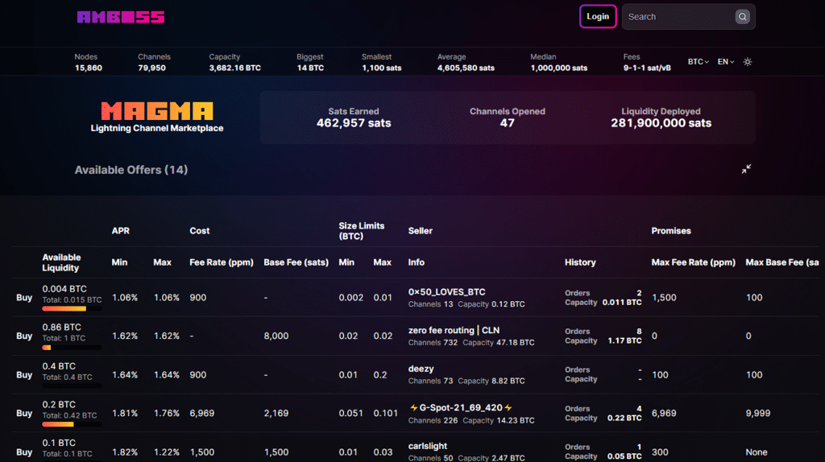
Task: Click the 0.86 BTC liquidity progress bar
Action: (72, 348)
